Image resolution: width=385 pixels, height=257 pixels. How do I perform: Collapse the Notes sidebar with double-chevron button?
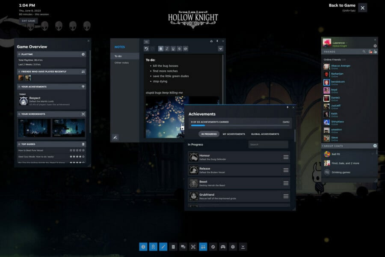pos(146,42)
